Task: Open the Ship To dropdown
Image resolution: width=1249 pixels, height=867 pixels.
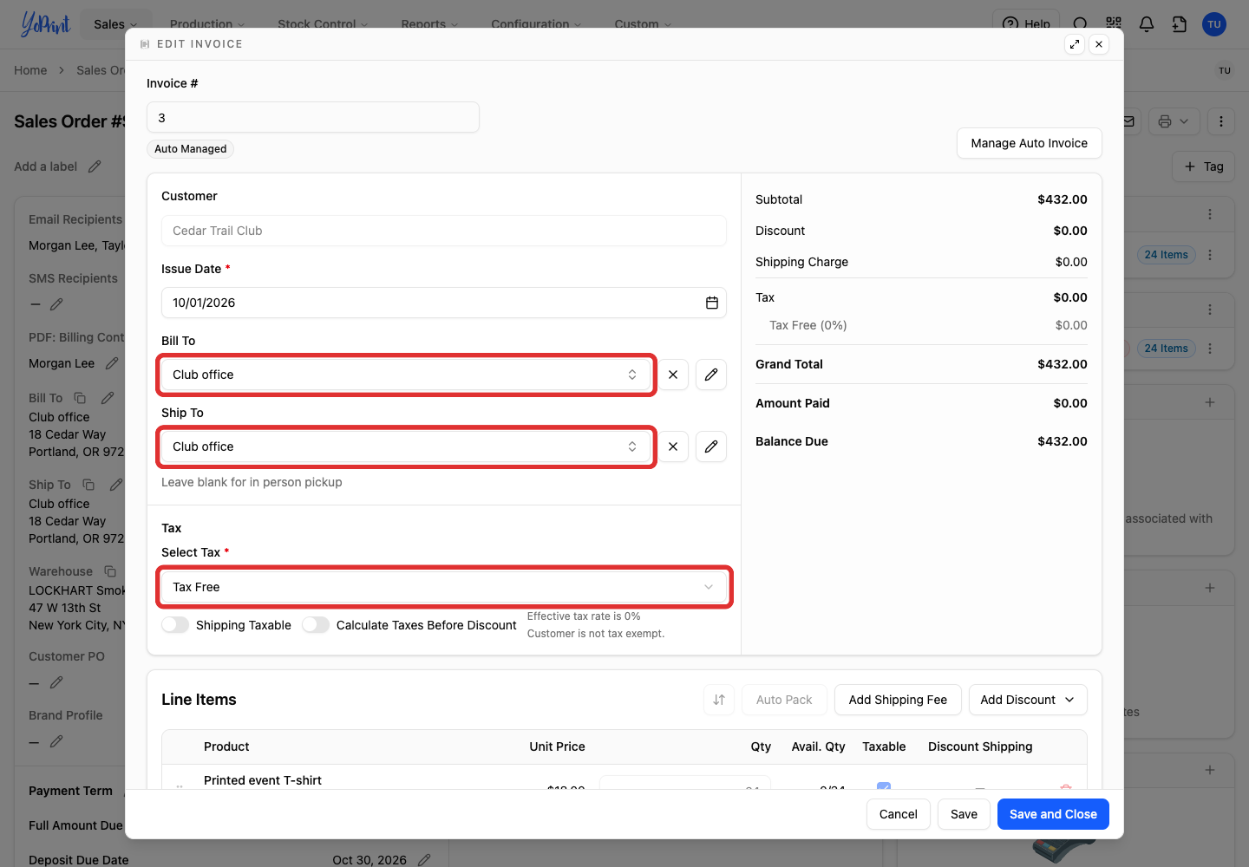Action: [406, 447]
